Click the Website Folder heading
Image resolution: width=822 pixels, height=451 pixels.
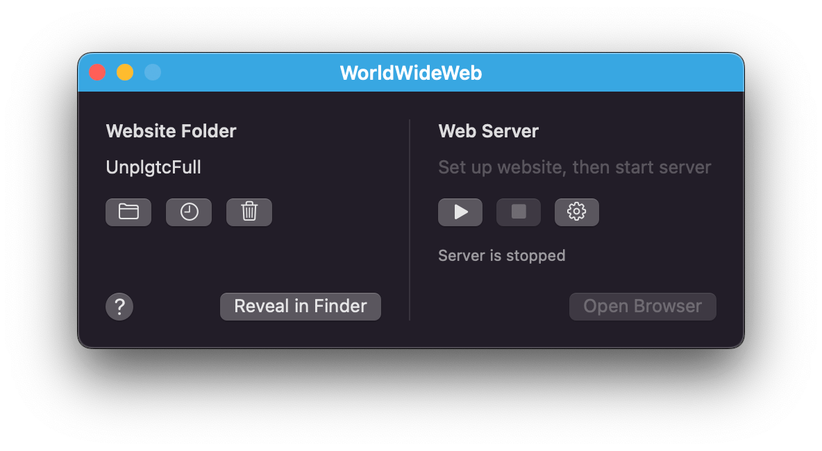[x=171, y=131]
